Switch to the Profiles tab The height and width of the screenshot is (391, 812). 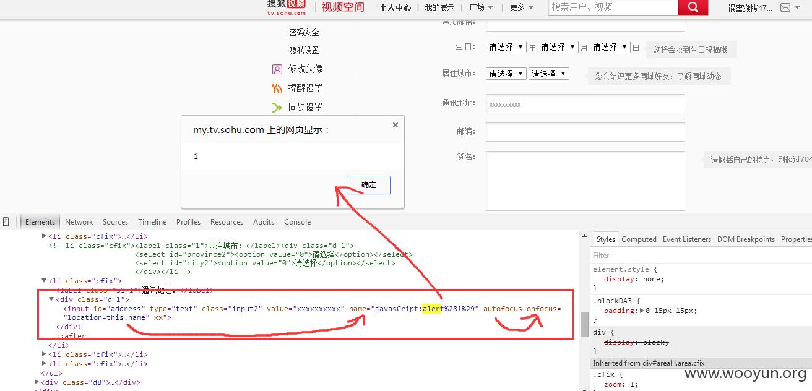[x=188, y=222]
